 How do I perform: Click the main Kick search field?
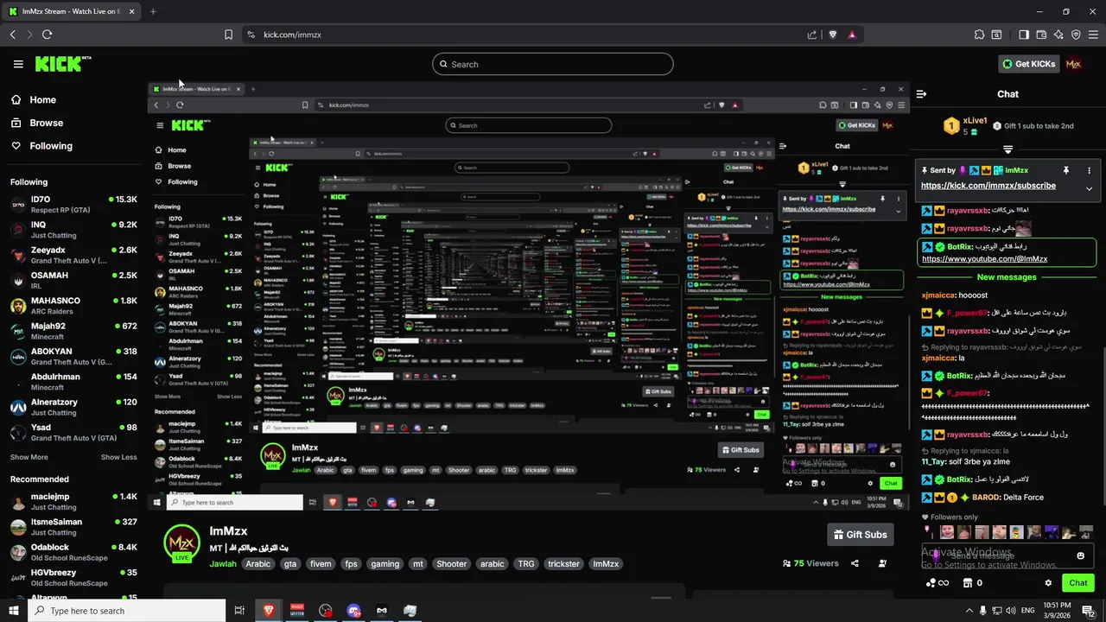coord(553,64)
